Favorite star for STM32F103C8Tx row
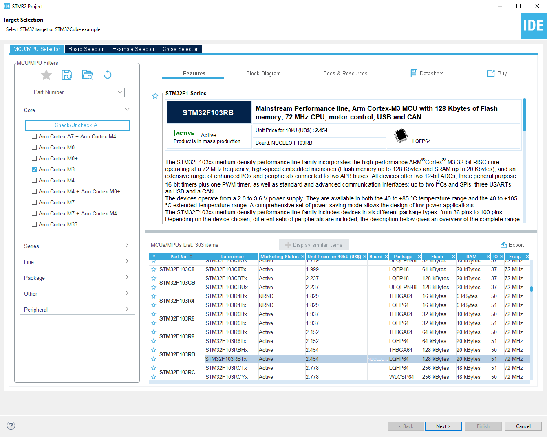Viewport: 547px width, 437px height. tap(154, 270)
